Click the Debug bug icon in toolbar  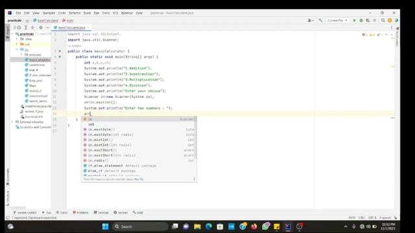point(361,20)
